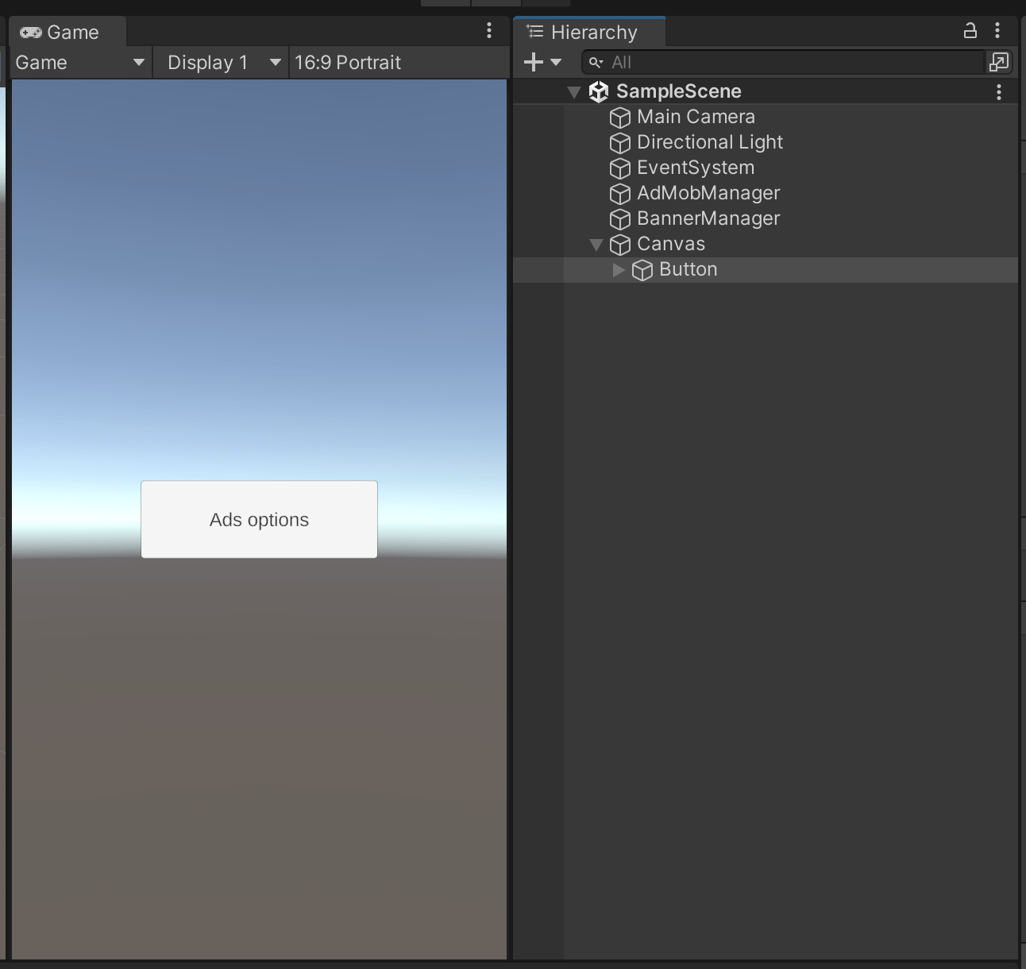Collapse the SampleScene tree
The height and width of the screenshot is (969, 1026).
(x=574, y=92)
